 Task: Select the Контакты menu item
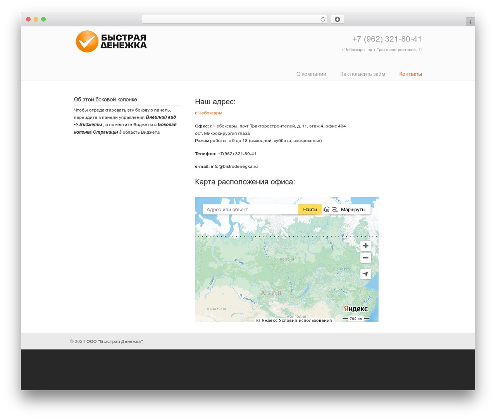[410, 74]
